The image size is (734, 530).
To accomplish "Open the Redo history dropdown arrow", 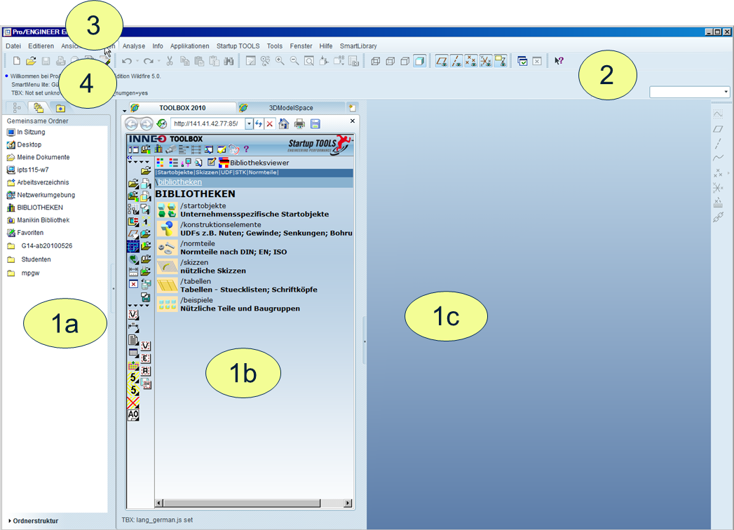I will click(x=159, y=61).
